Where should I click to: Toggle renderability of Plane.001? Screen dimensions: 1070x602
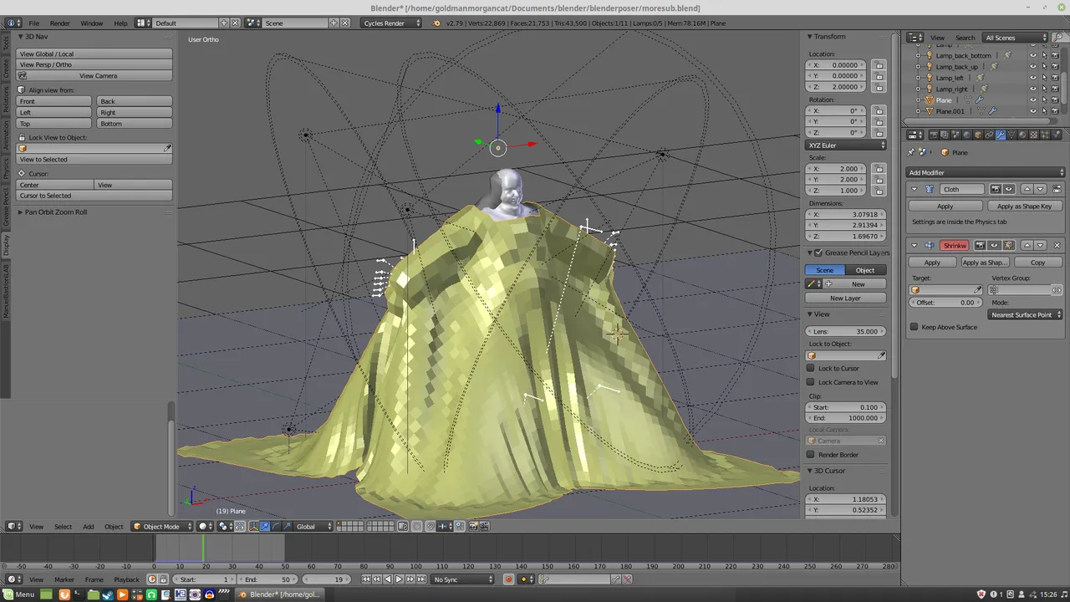[x=1055, y=110]
